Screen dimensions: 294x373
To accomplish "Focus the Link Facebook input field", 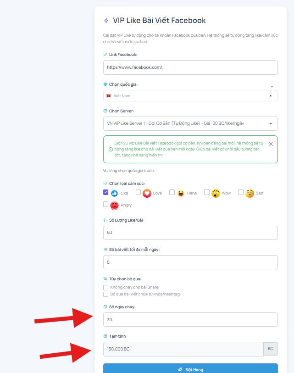I will point(190,67).
